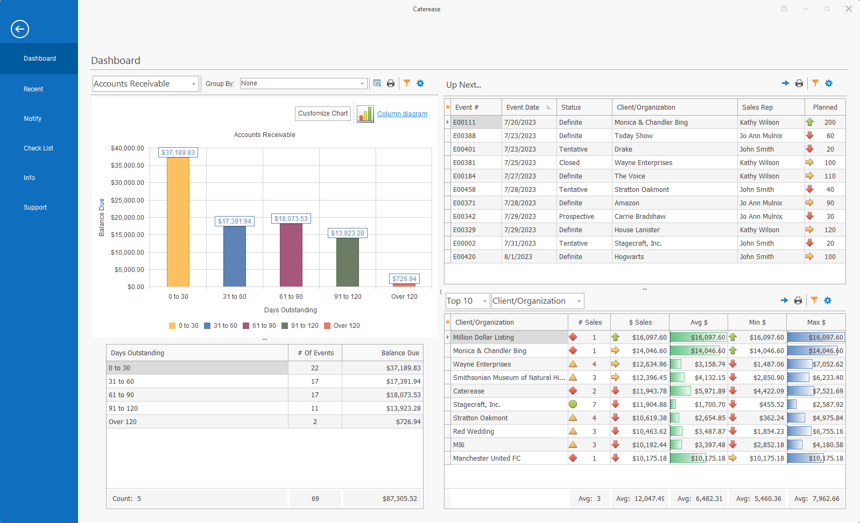Click the $37,189.83 chart bar label

tap(178, 153)
